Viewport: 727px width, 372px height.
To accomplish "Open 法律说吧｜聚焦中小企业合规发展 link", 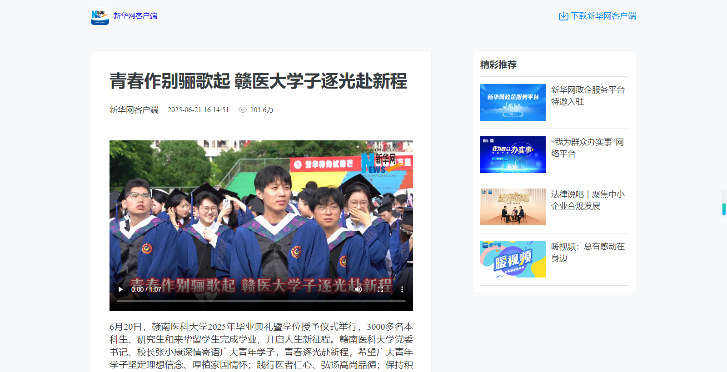I will click(588, 200).
